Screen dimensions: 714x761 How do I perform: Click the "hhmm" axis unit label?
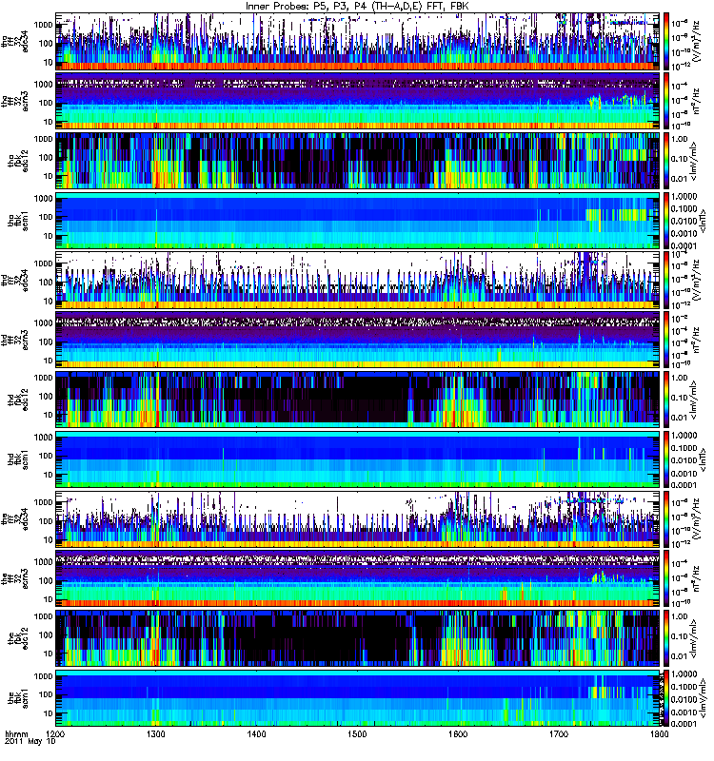(x=17, y=734)
